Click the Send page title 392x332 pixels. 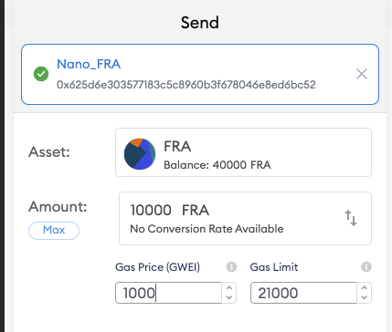coord(200,23)
